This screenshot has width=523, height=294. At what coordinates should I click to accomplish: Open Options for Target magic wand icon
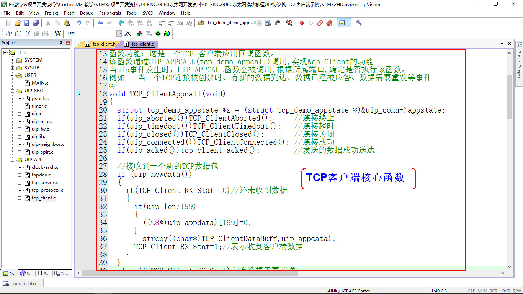(x=127, y=34)
